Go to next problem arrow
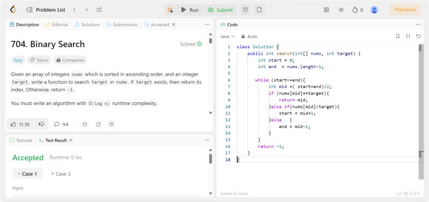Image resolution: width=429 pixels, height=202 pixels. pyautogui.click(x=86, y=10)
